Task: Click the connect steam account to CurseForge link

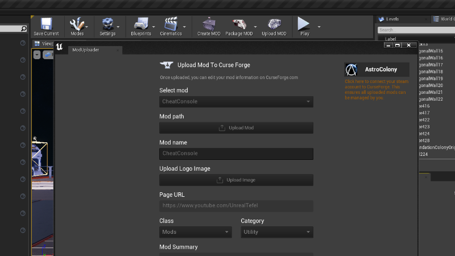Action: [377, 90]
